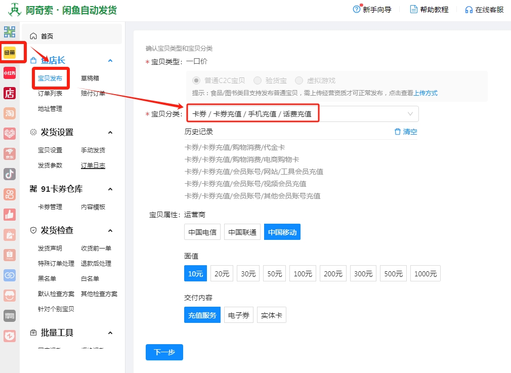511x373 pixels.
Task: Pick the 中国移动 carrier option
Action: point(282,232)
